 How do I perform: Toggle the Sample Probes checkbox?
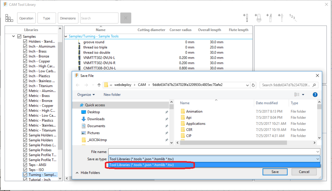click(x=25, y=150)
